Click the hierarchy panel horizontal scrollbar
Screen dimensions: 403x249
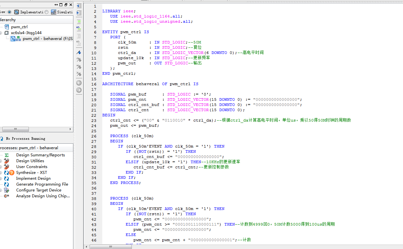[16, 129]
